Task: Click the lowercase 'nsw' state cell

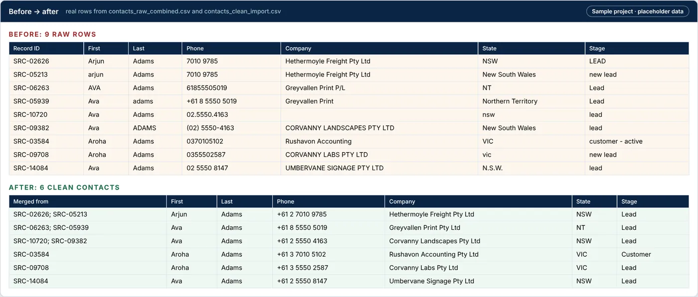Action: [x=531, y=115]
